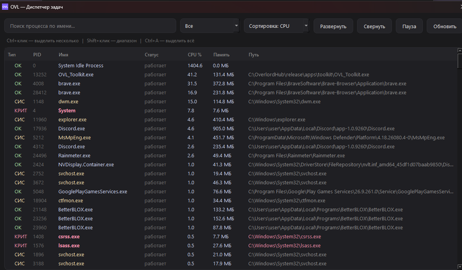
Task: Focus the process name search field
Action: pyautogui.click(x=90, y=26)
